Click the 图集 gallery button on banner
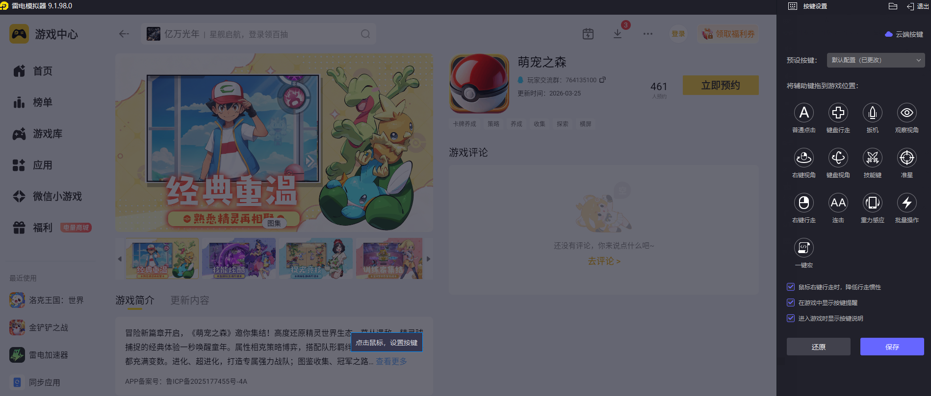 point(274,223)
